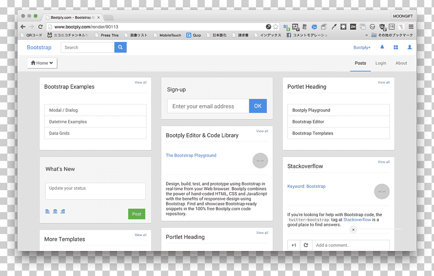434x276 pixels.
Task: View all in Bootply Editor & Code Library
Action: (x=262, y=131)
